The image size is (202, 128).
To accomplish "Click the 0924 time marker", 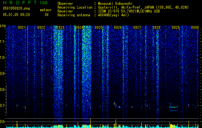I will pos(79,28).
